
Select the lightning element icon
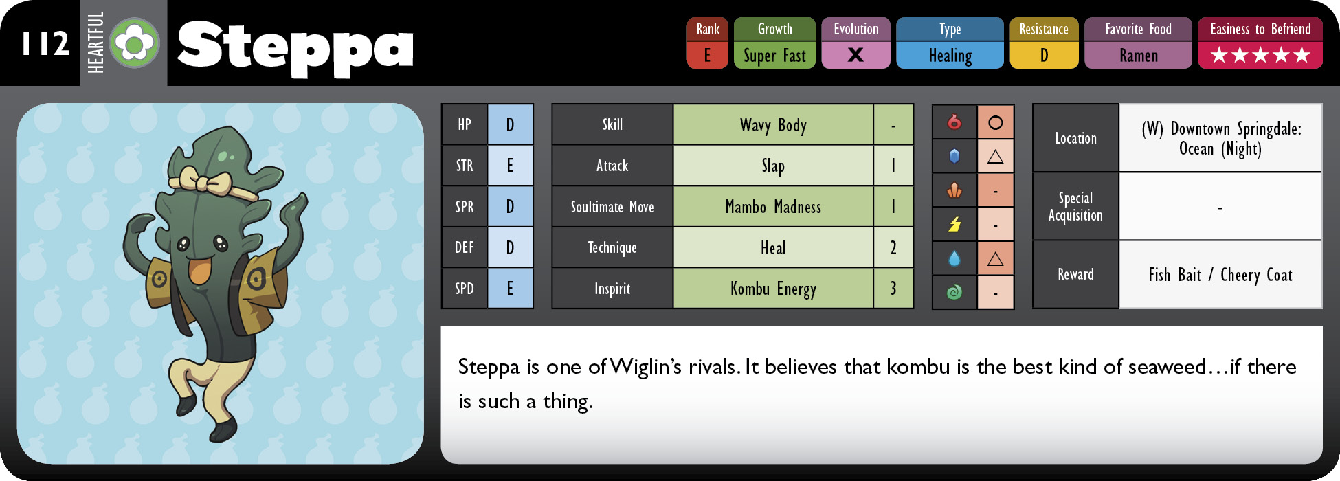click(954, 224)
